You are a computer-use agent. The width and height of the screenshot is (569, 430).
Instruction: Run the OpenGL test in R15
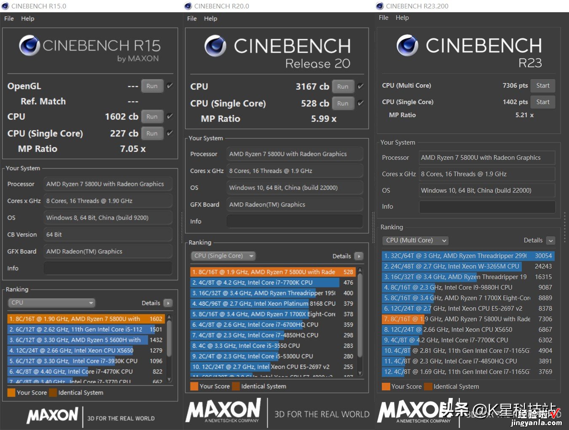pyautogui.click(x=152, y=86)
